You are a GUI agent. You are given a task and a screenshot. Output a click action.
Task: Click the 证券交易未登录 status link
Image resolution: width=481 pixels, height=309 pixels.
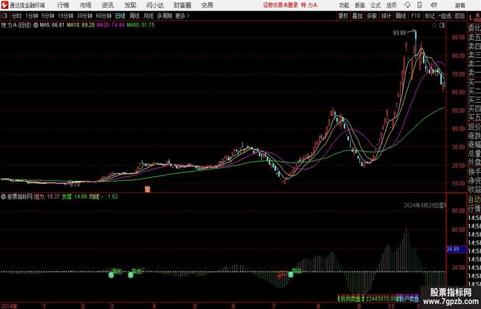pyautogui.click(x=281, y=5)
